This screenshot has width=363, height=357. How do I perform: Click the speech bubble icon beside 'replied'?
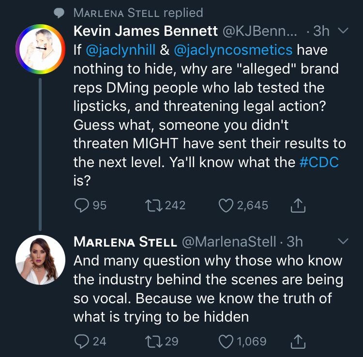pos(59,13)
